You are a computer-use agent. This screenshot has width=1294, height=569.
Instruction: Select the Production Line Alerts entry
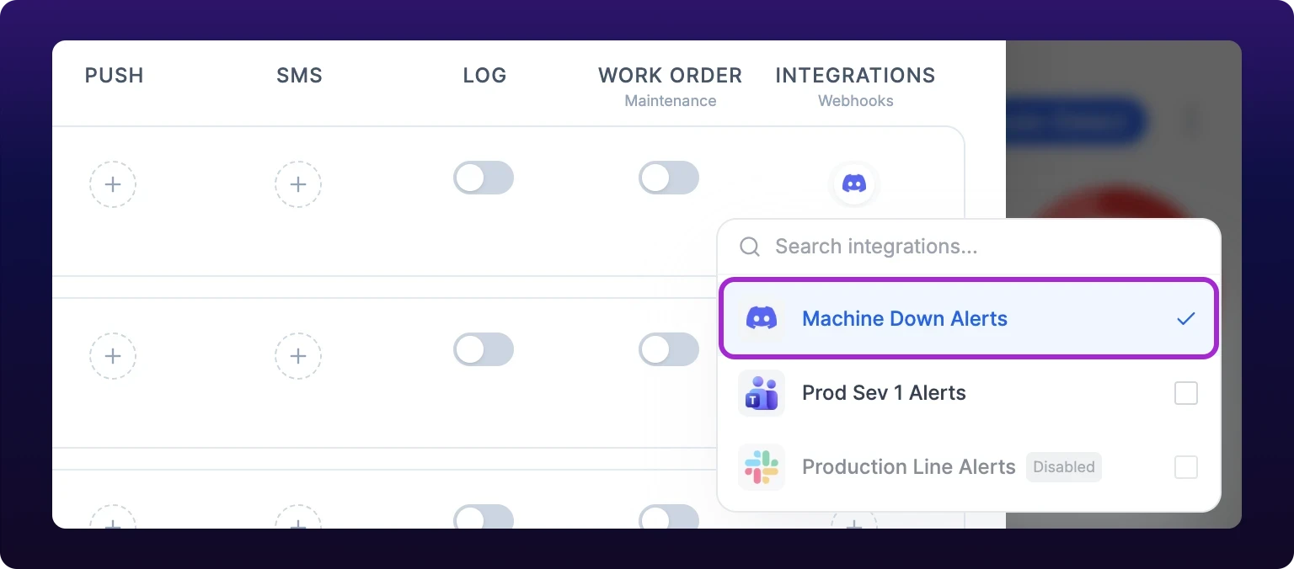click(968, 467)
